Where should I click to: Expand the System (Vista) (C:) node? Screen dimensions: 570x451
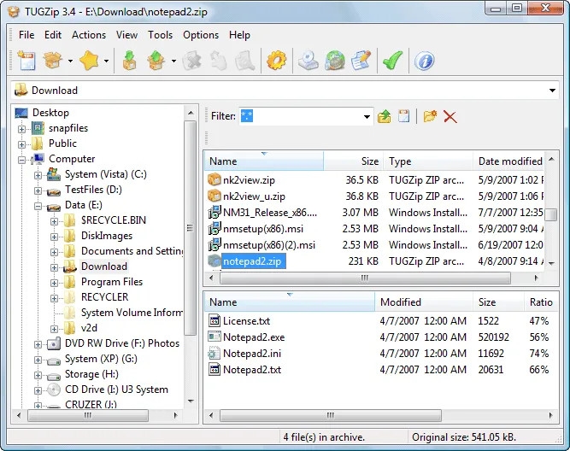coord(38,175)
